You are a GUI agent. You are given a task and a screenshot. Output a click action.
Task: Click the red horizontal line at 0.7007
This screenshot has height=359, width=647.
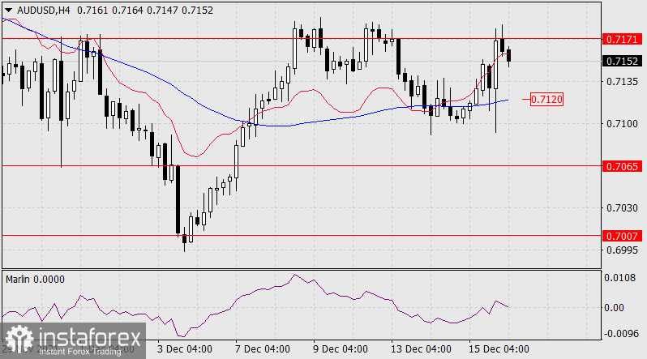[324, 235]
